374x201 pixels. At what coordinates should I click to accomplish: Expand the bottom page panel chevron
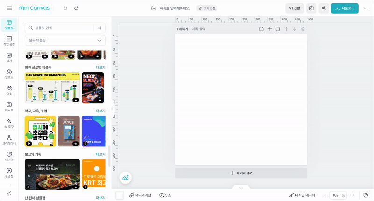point(241,187)
